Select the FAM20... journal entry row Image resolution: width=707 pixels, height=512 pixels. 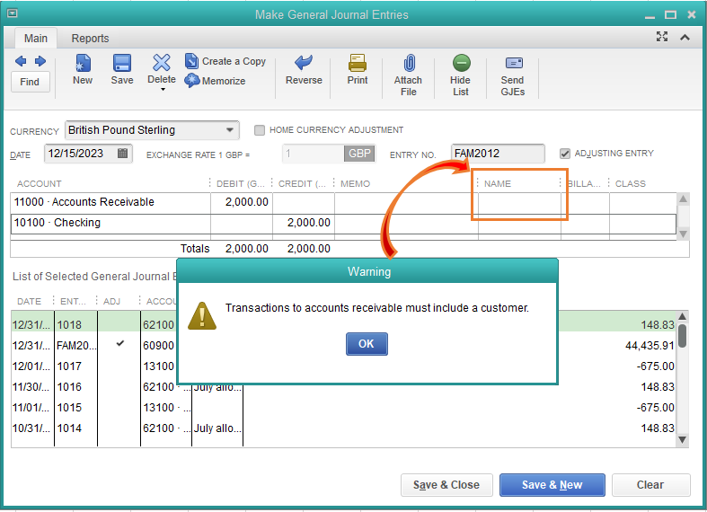pos(344,346)
